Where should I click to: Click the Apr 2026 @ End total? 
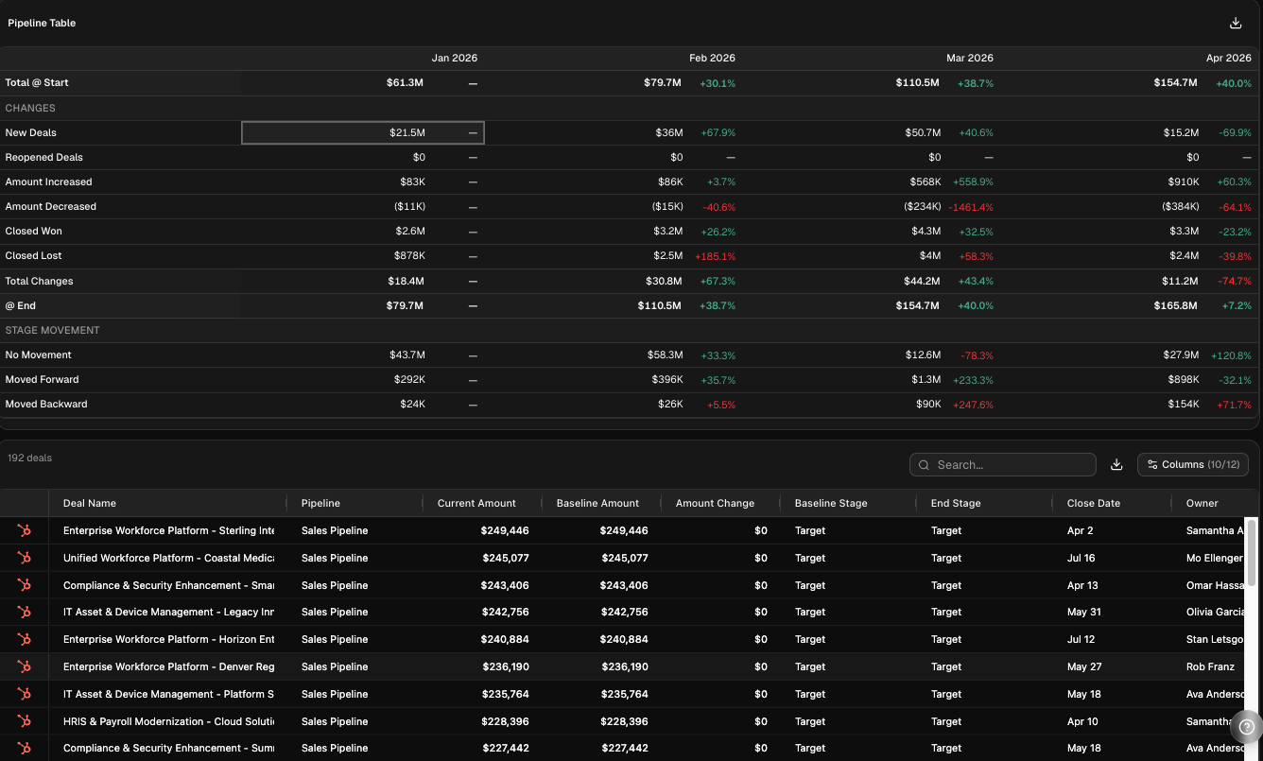click(1175, 305)
